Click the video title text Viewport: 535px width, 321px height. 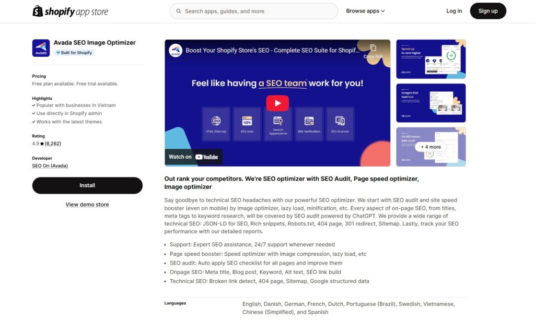click(272, 51)
